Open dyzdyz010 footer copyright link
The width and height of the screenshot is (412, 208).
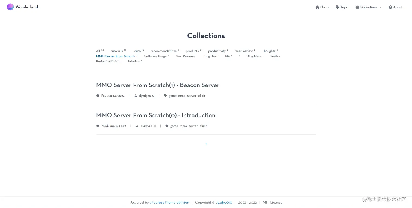click(224, 203)
